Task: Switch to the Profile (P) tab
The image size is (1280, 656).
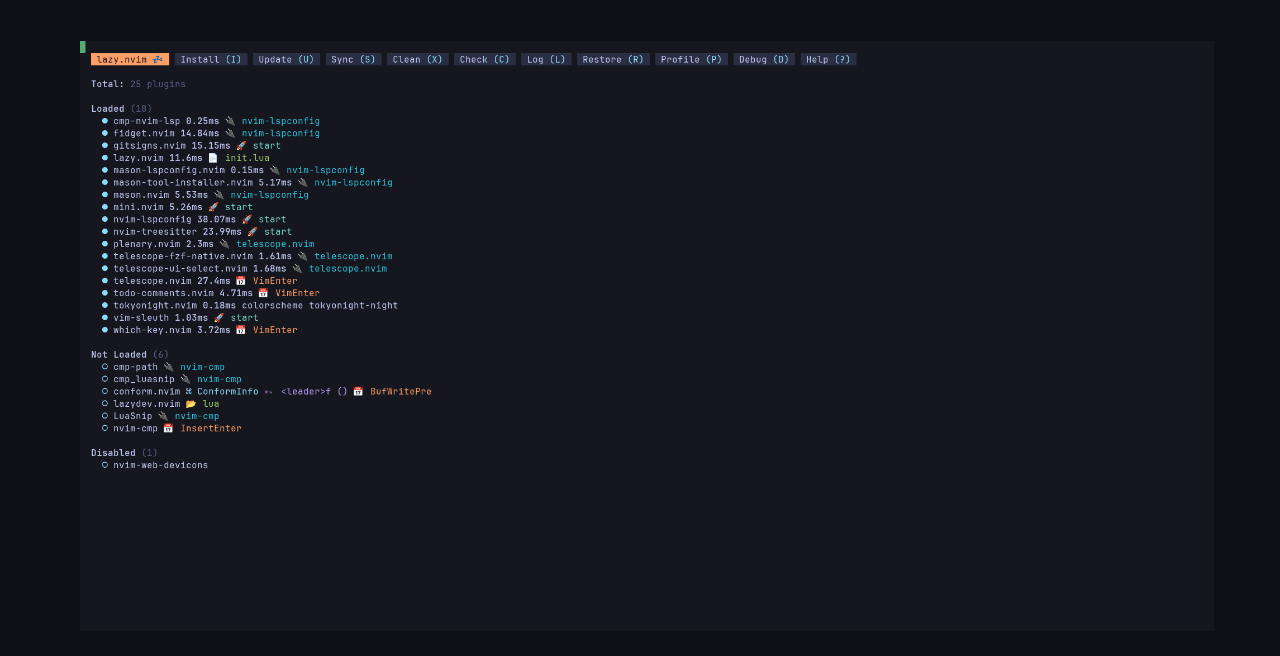Action: tap(691, 60)
